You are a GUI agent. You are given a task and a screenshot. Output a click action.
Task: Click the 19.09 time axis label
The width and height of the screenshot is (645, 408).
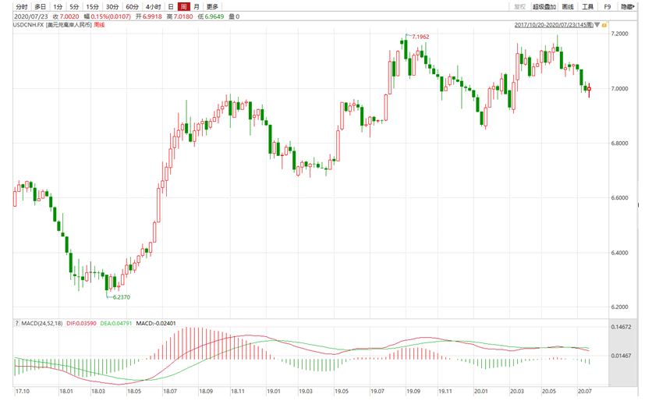pos(413,391)
